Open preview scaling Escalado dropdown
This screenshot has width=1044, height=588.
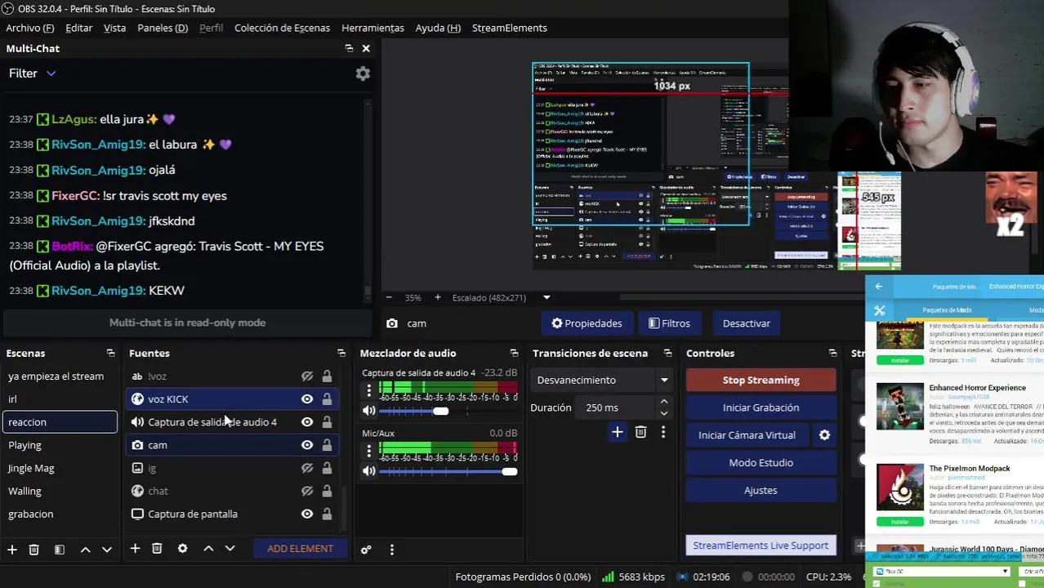[501, 297]
